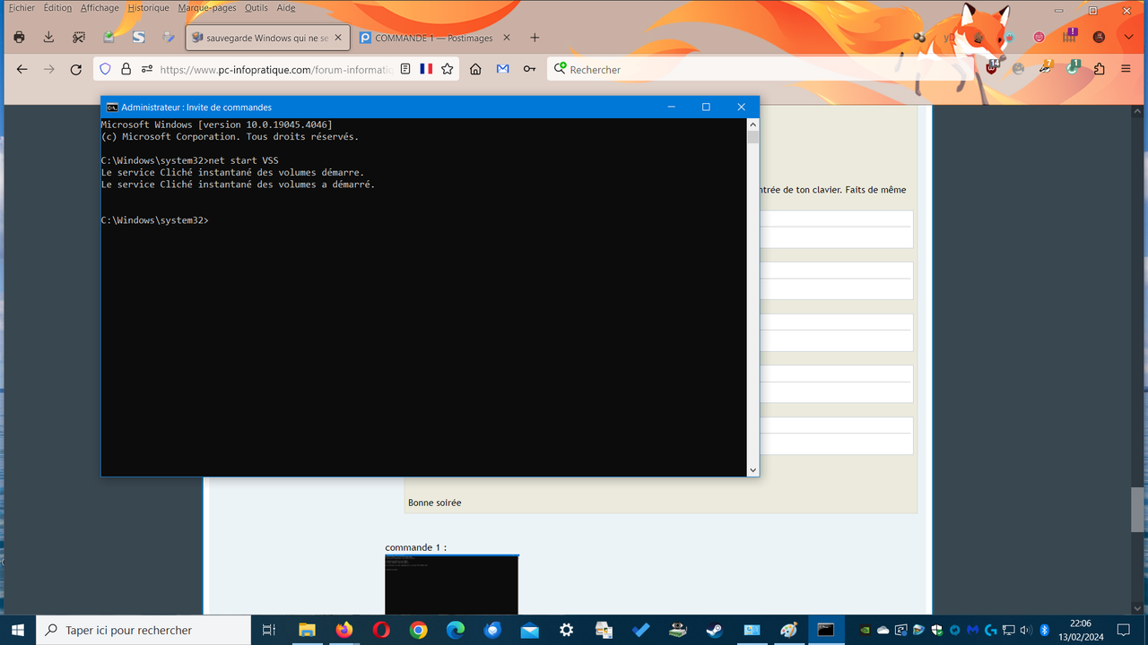1148x645 pixels.
Task: Click the Taper ici pour rechercher box
Action: coord(143,630)
